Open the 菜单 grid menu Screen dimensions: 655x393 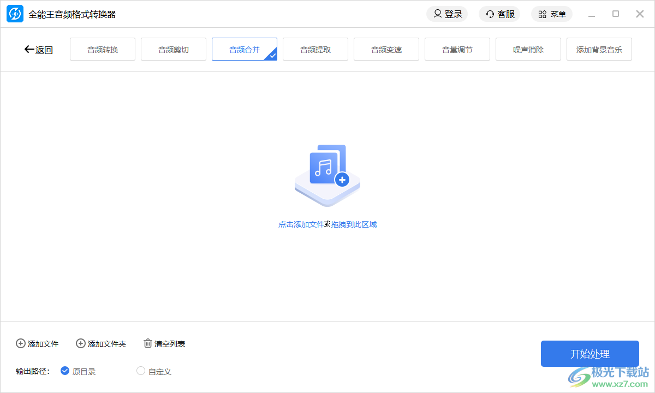[552, 14]
